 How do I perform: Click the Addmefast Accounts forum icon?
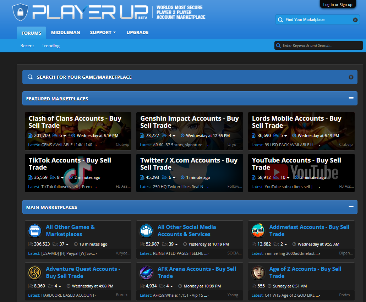258,231
